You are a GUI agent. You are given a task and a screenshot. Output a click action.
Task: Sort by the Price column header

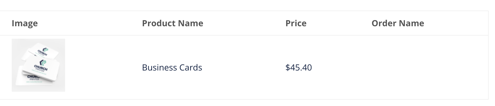coord(296,23)
